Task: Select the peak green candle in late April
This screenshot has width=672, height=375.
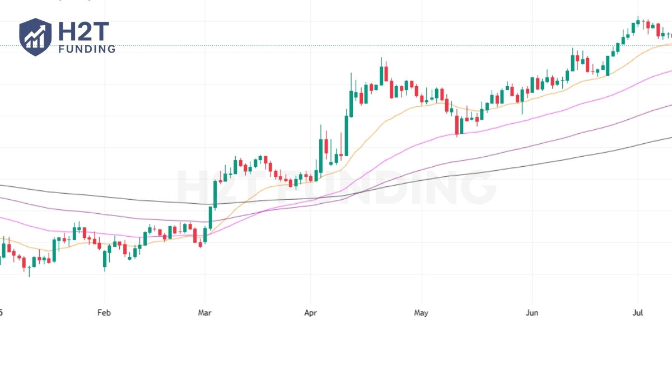Action: coord(381,75)
